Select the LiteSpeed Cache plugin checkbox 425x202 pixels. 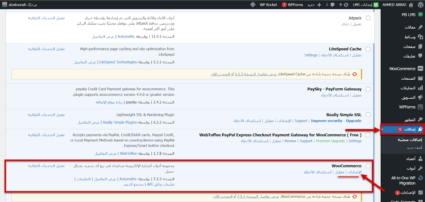[368, 49]
